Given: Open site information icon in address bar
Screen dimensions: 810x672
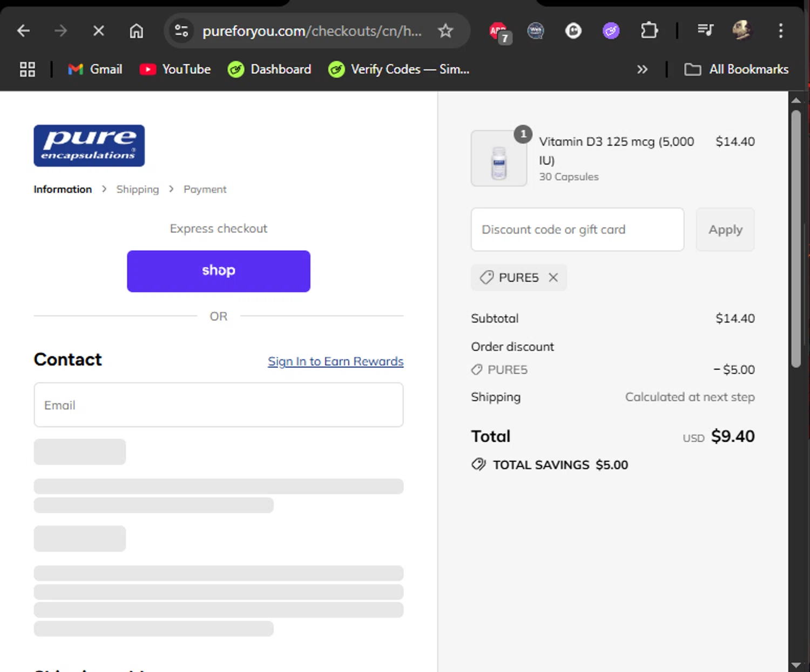Looking at the screenshot, I should pyautogui.click(x=182, y=31).
